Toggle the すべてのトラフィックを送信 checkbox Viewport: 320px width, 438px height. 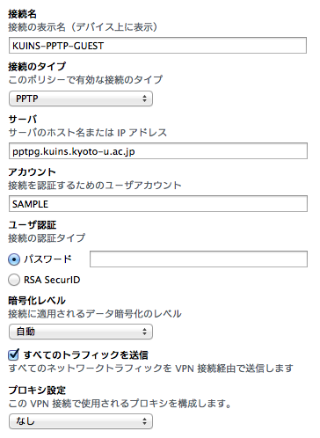click(x=13, y=354)
